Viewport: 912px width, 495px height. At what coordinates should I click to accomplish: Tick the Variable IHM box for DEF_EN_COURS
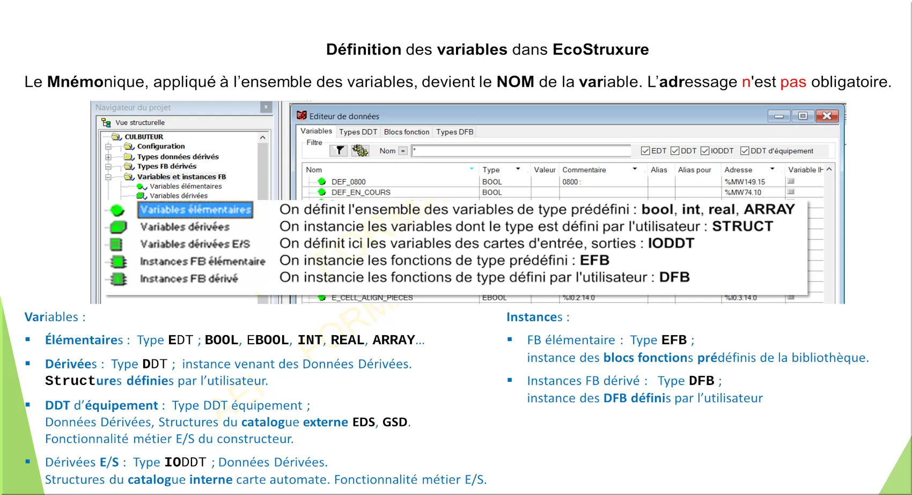coord(791,191)
